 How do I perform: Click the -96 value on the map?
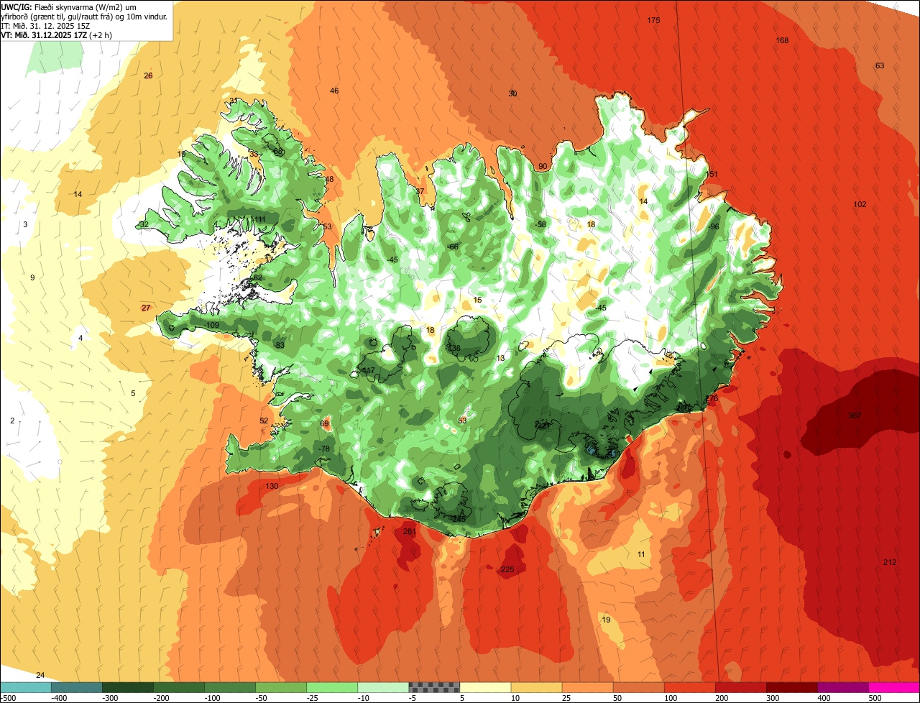[713, 226]
